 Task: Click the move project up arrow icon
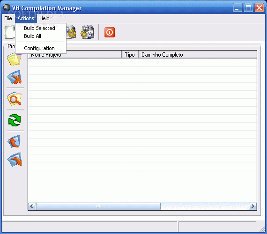tap(14, 142)
